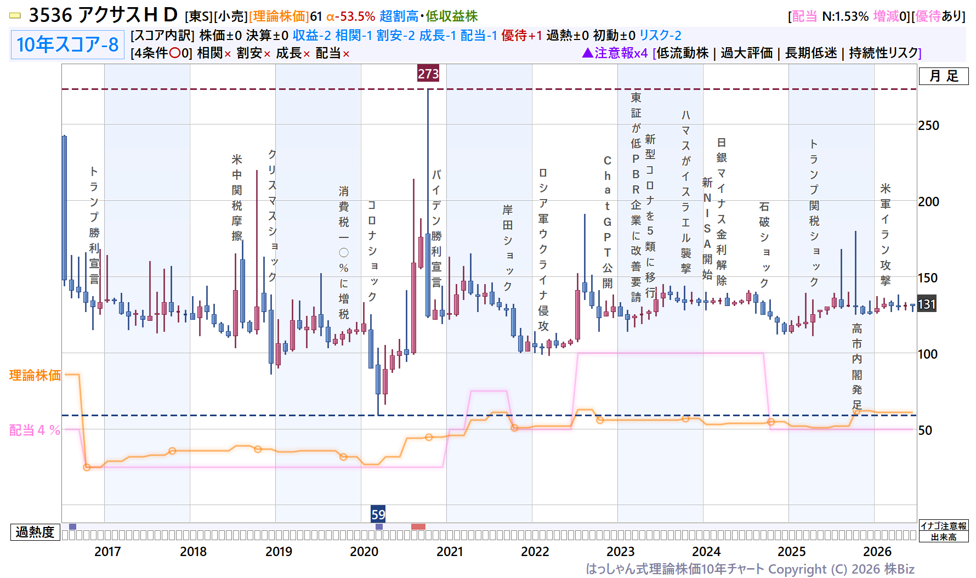Click the 高市内閣発足 event label
This screenshot has height=578, width=976.
[x=857, y=367]
